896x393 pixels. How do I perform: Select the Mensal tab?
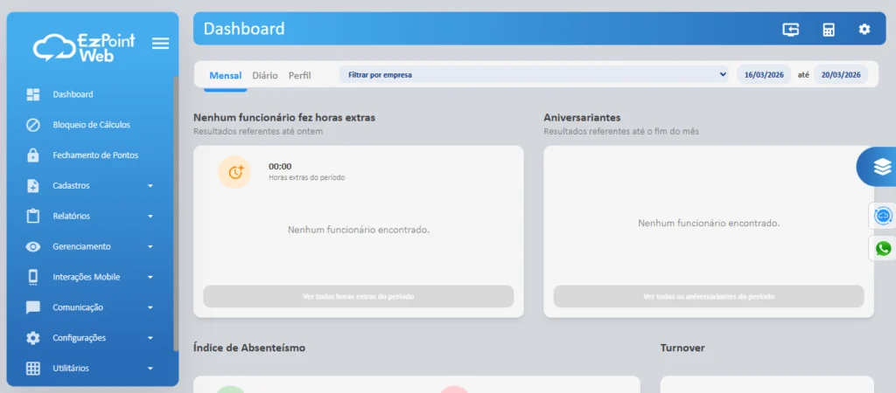point(225,75)
